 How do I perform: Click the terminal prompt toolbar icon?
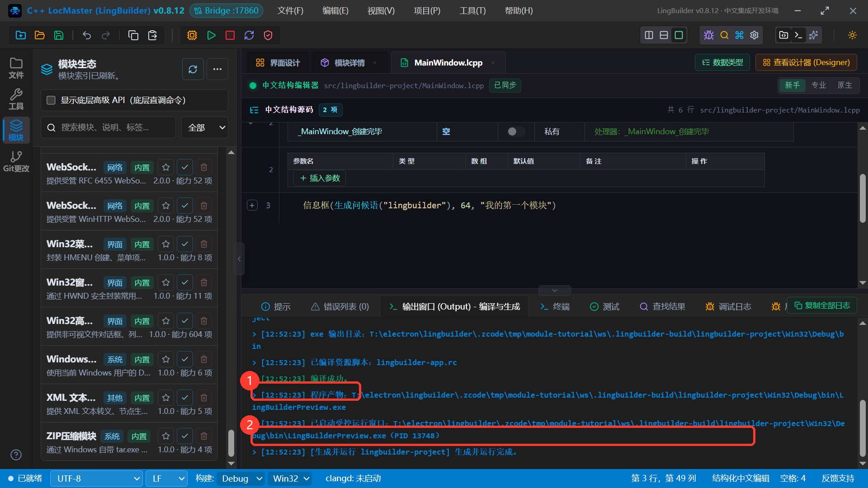coord(799,35)
